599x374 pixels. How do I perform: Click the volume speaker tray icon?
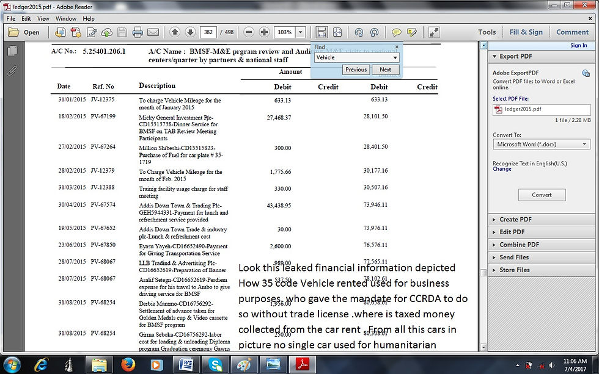[x=551, y=365]
